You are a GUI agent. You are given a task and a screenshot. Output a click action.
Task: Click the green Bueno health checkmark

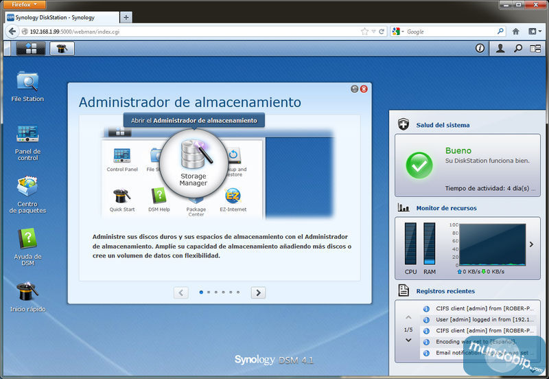click(419, 165)
